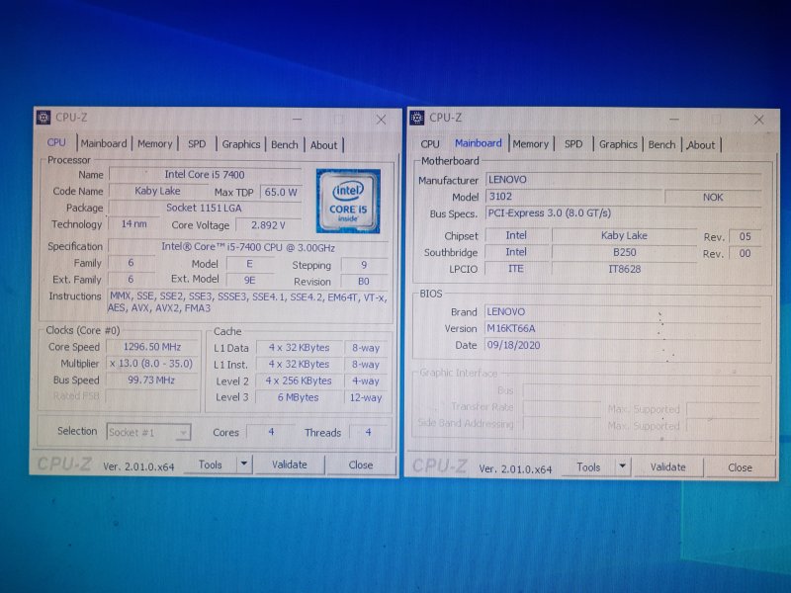Click Validate button in left CPU-Z window
The image size is (791, 593).
click(290, 465)
